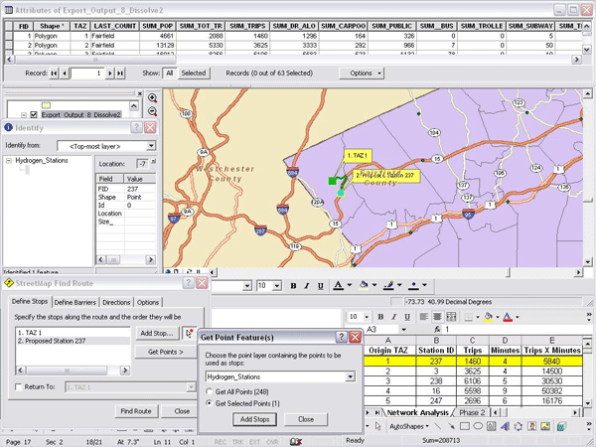596x447 pixels.
Task: Switch to Phase 2 worksheet tab
Action: (x=472, y=412)
